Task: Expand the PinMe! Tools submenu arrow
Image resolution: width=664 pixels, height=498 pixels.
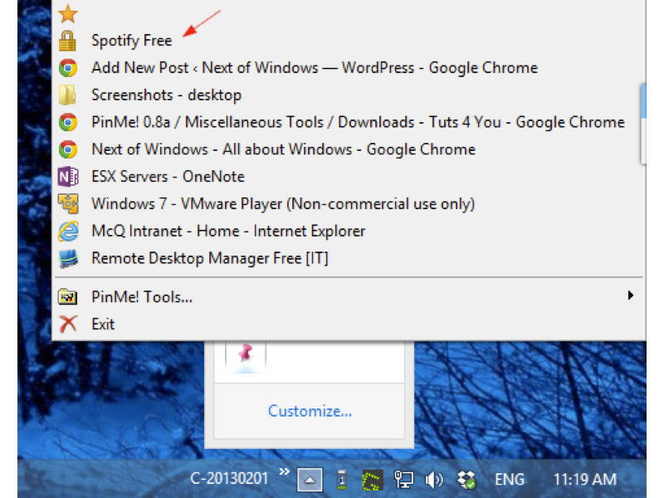Action: [x=631, y=295]
